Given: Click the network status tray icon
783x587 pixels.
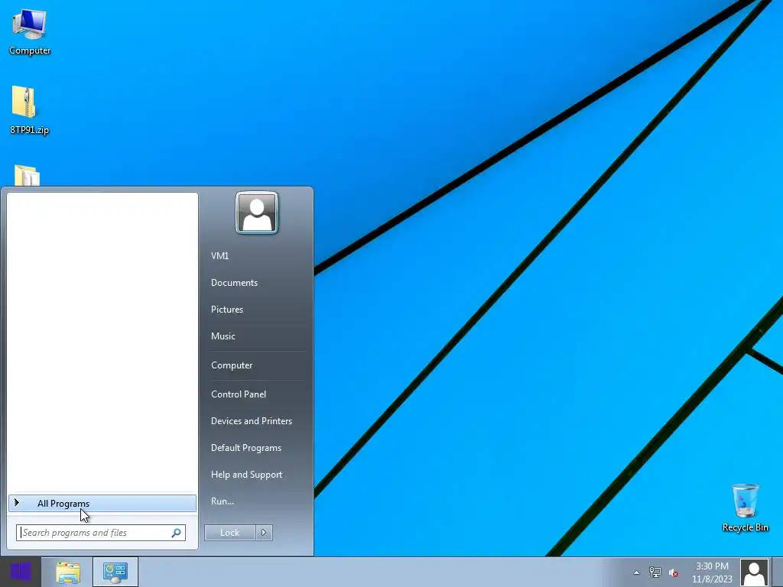Looking at the screenshot, I should tap(655, 572).
